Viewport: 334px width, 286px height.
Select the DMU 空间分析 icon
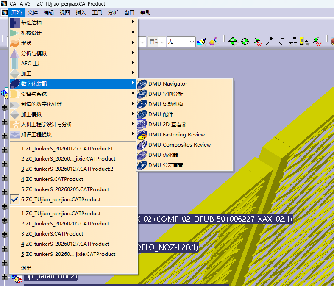tap(142, 94)
